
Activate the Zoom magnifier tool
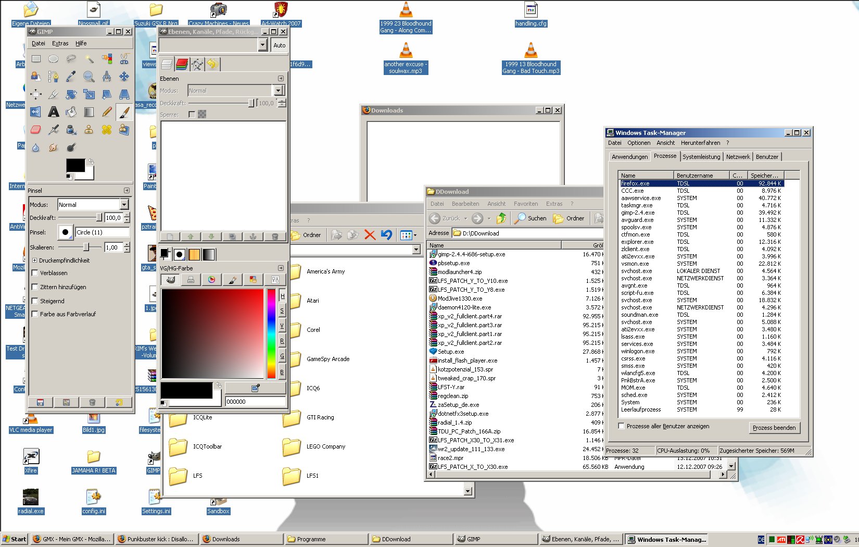[89, 77]
